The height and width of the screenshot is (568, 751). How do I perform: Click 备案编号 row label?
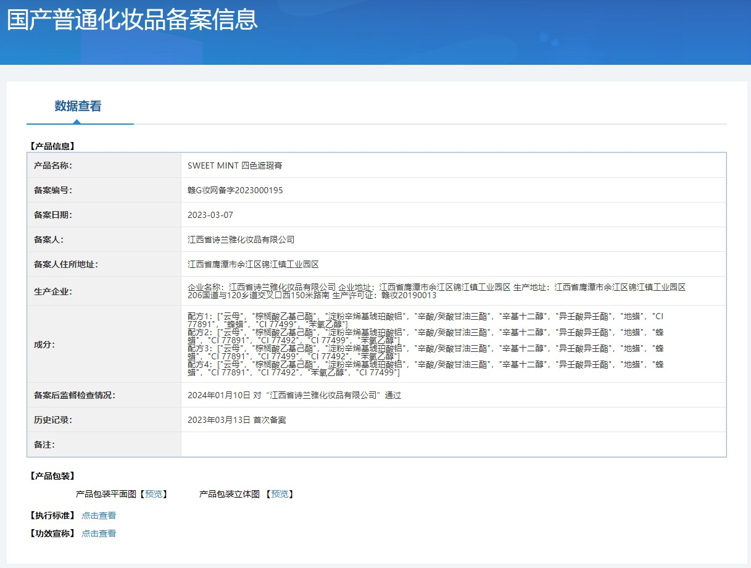pos(53,190)
